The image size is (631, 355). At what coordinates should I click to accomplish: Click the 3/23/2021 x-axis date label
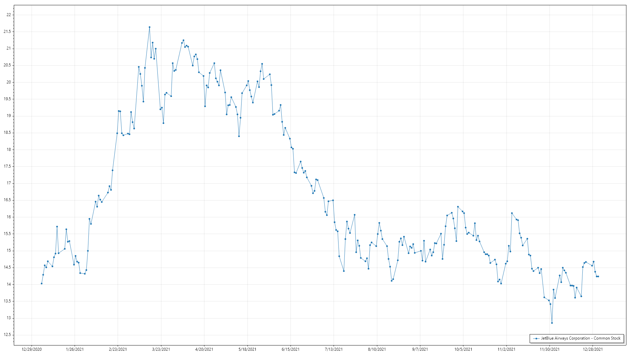pos(161,349)
